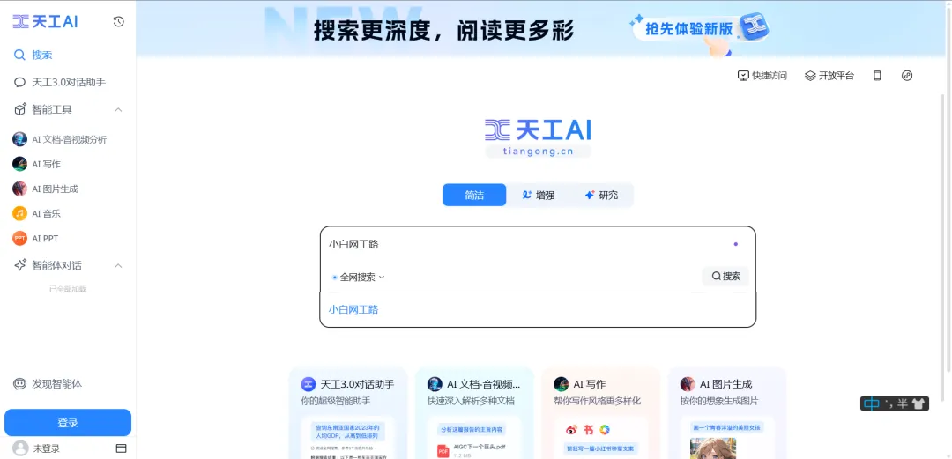Open the 全网搜索 dropdown

click(x=358, y=277)
